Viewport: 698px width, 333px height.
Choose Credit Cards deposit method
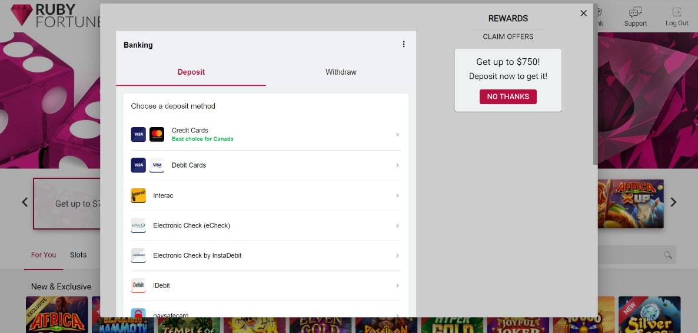(x=266, y=135)
